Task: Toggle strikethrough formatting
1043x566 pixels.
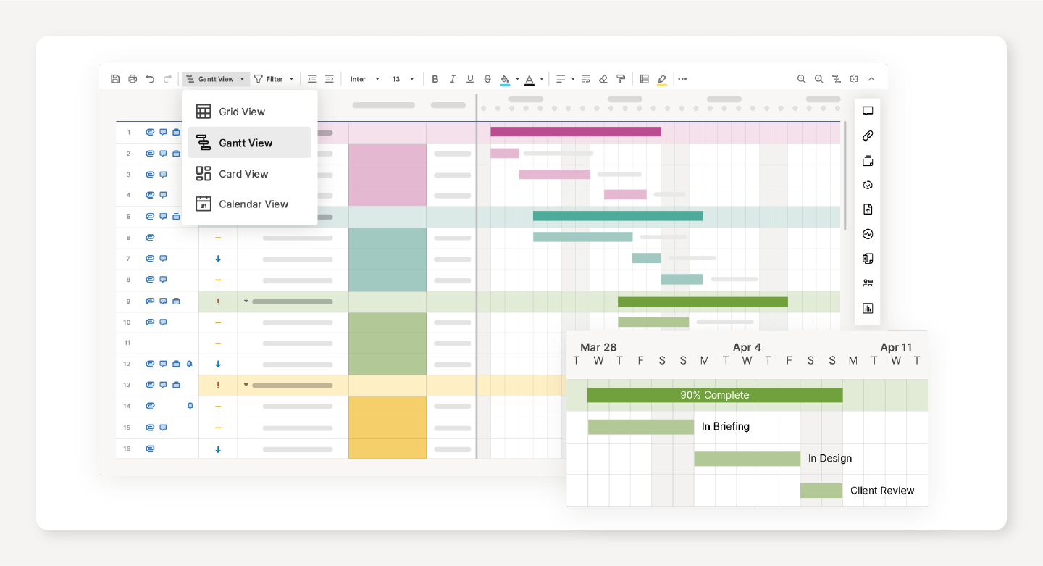Action: [487, 79]
